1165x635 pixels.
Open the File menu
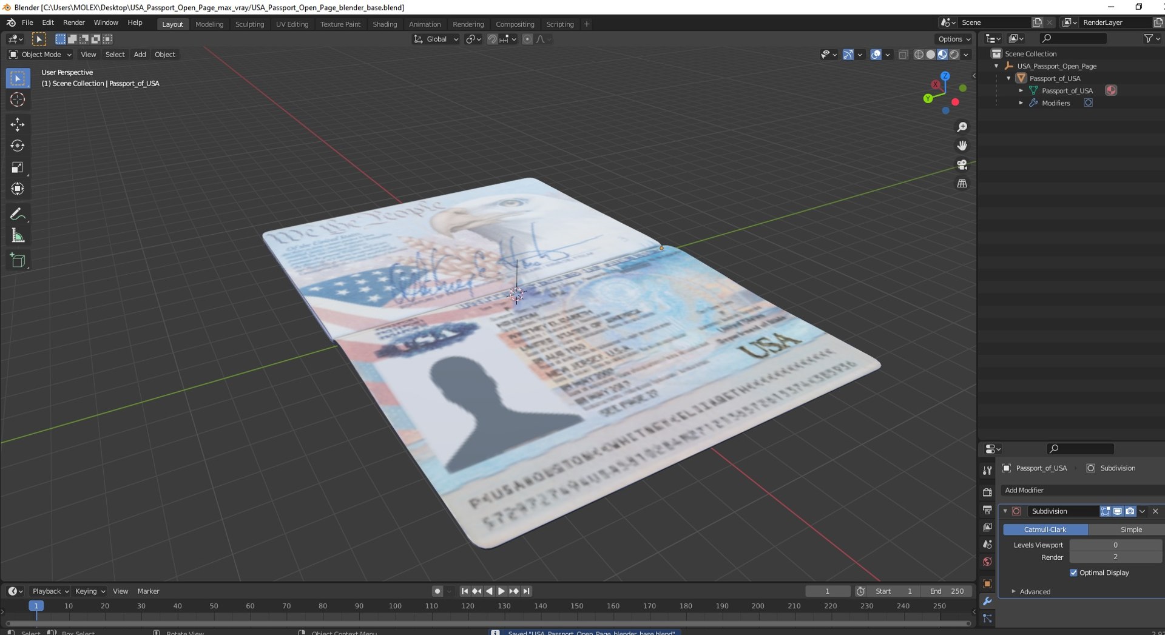click(27, 22)
